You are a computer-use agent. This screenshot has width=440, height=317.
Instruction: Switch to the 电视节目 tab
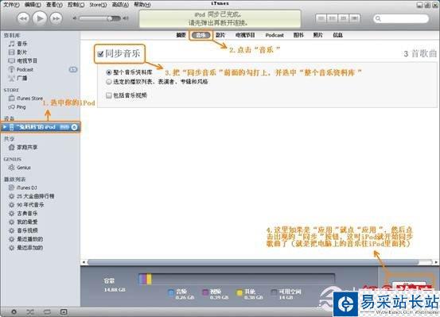[245, 35]
